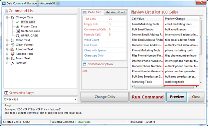
Task: Click the Line Count row
Action: coord(104,45)
